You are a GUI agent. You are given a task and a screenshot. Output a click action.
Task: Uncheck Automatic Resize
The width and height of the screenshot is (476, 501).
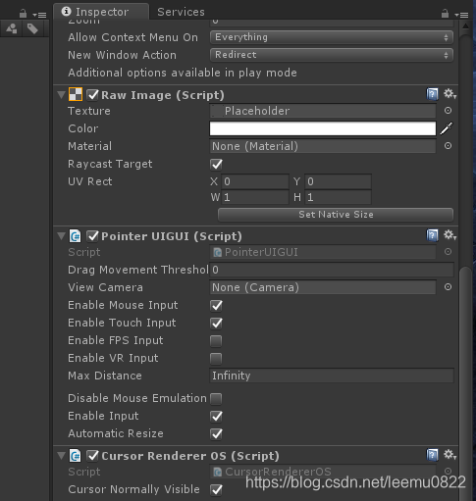coord(216,433)
